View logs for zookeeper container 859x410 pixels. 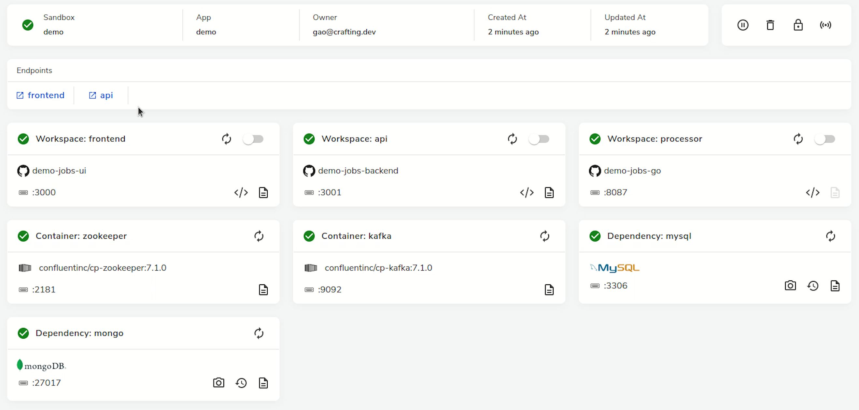pyautogui.click(x=263, y=290)
